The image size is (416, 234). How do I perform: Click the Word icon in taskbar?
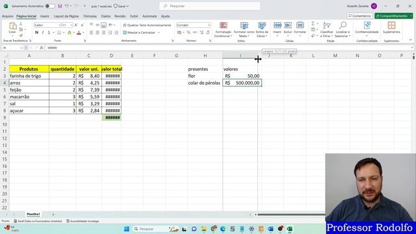click(270, 229)
